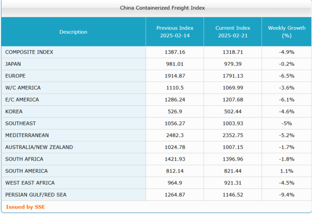Viewport: 313px width, 214px height.
Task: Select the Weekly Growth (%) column header
Action: pyautogui.click(x=286, y=31)
